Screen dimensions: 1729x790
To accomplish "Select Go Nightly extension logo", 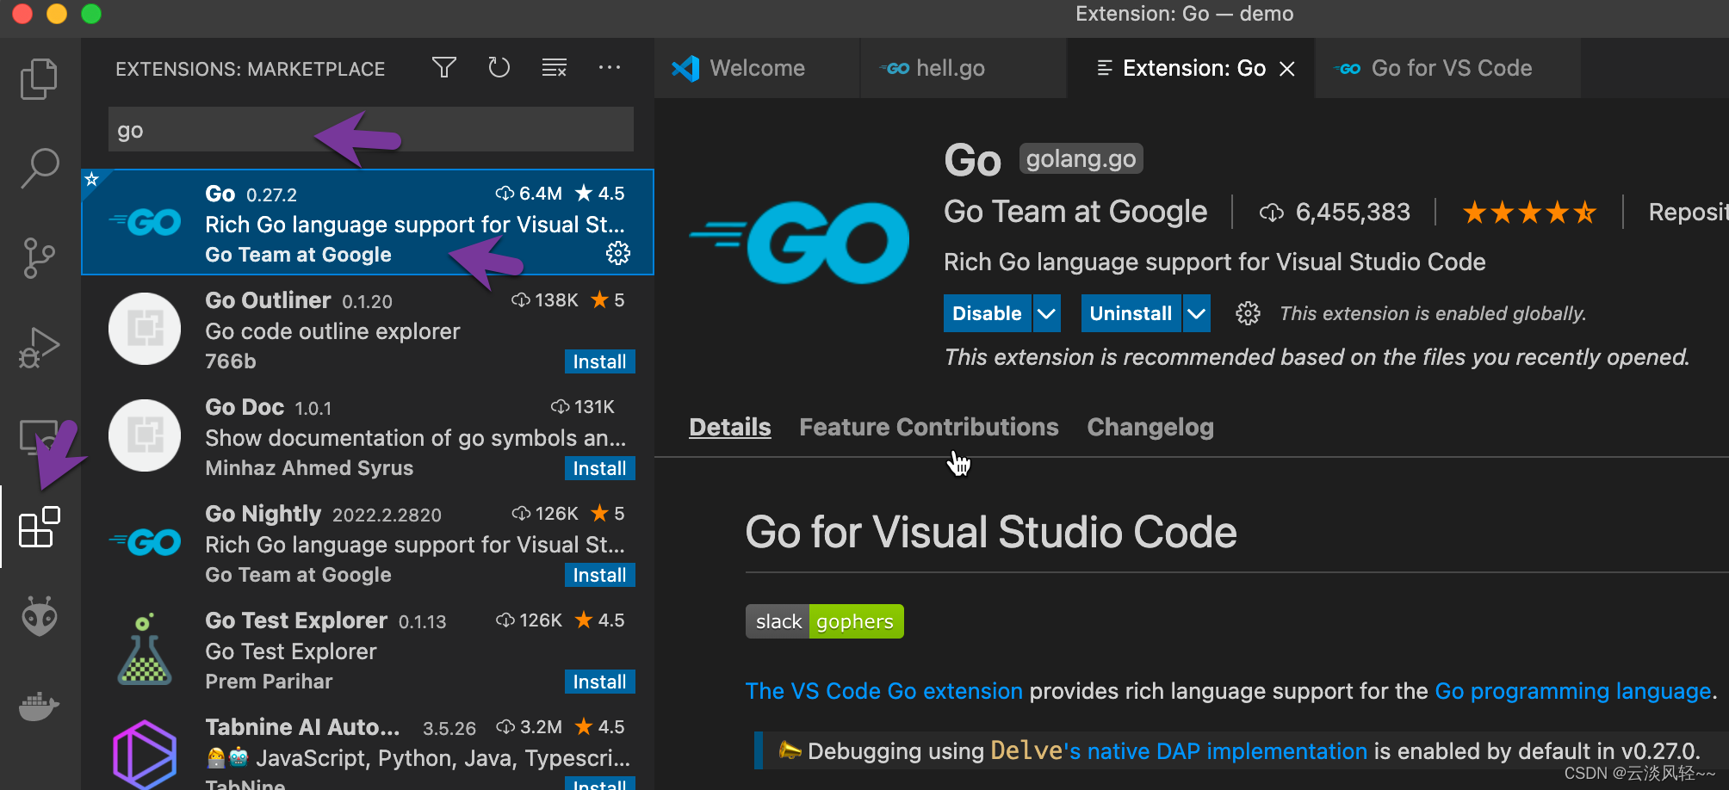I will click(x=145, y=542).
